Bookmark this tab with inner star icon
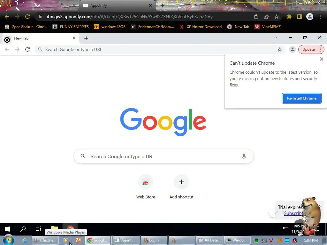 (280, 49)
